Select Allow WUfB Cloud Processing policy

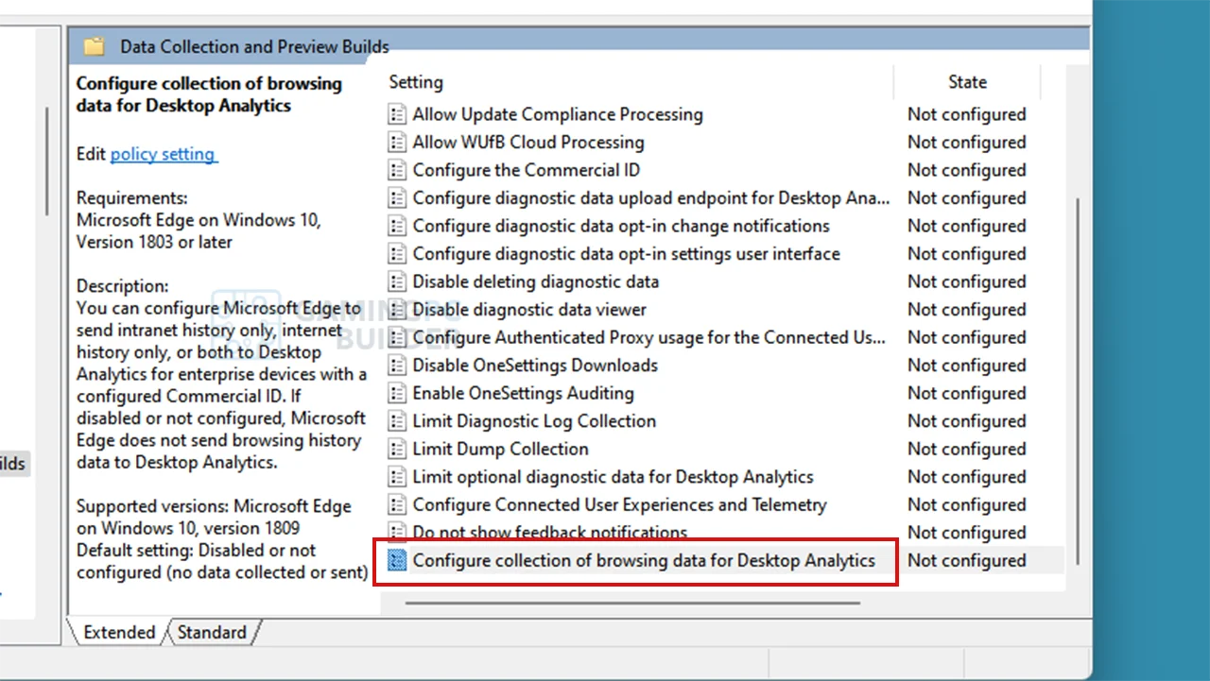[x=528, y=143]
